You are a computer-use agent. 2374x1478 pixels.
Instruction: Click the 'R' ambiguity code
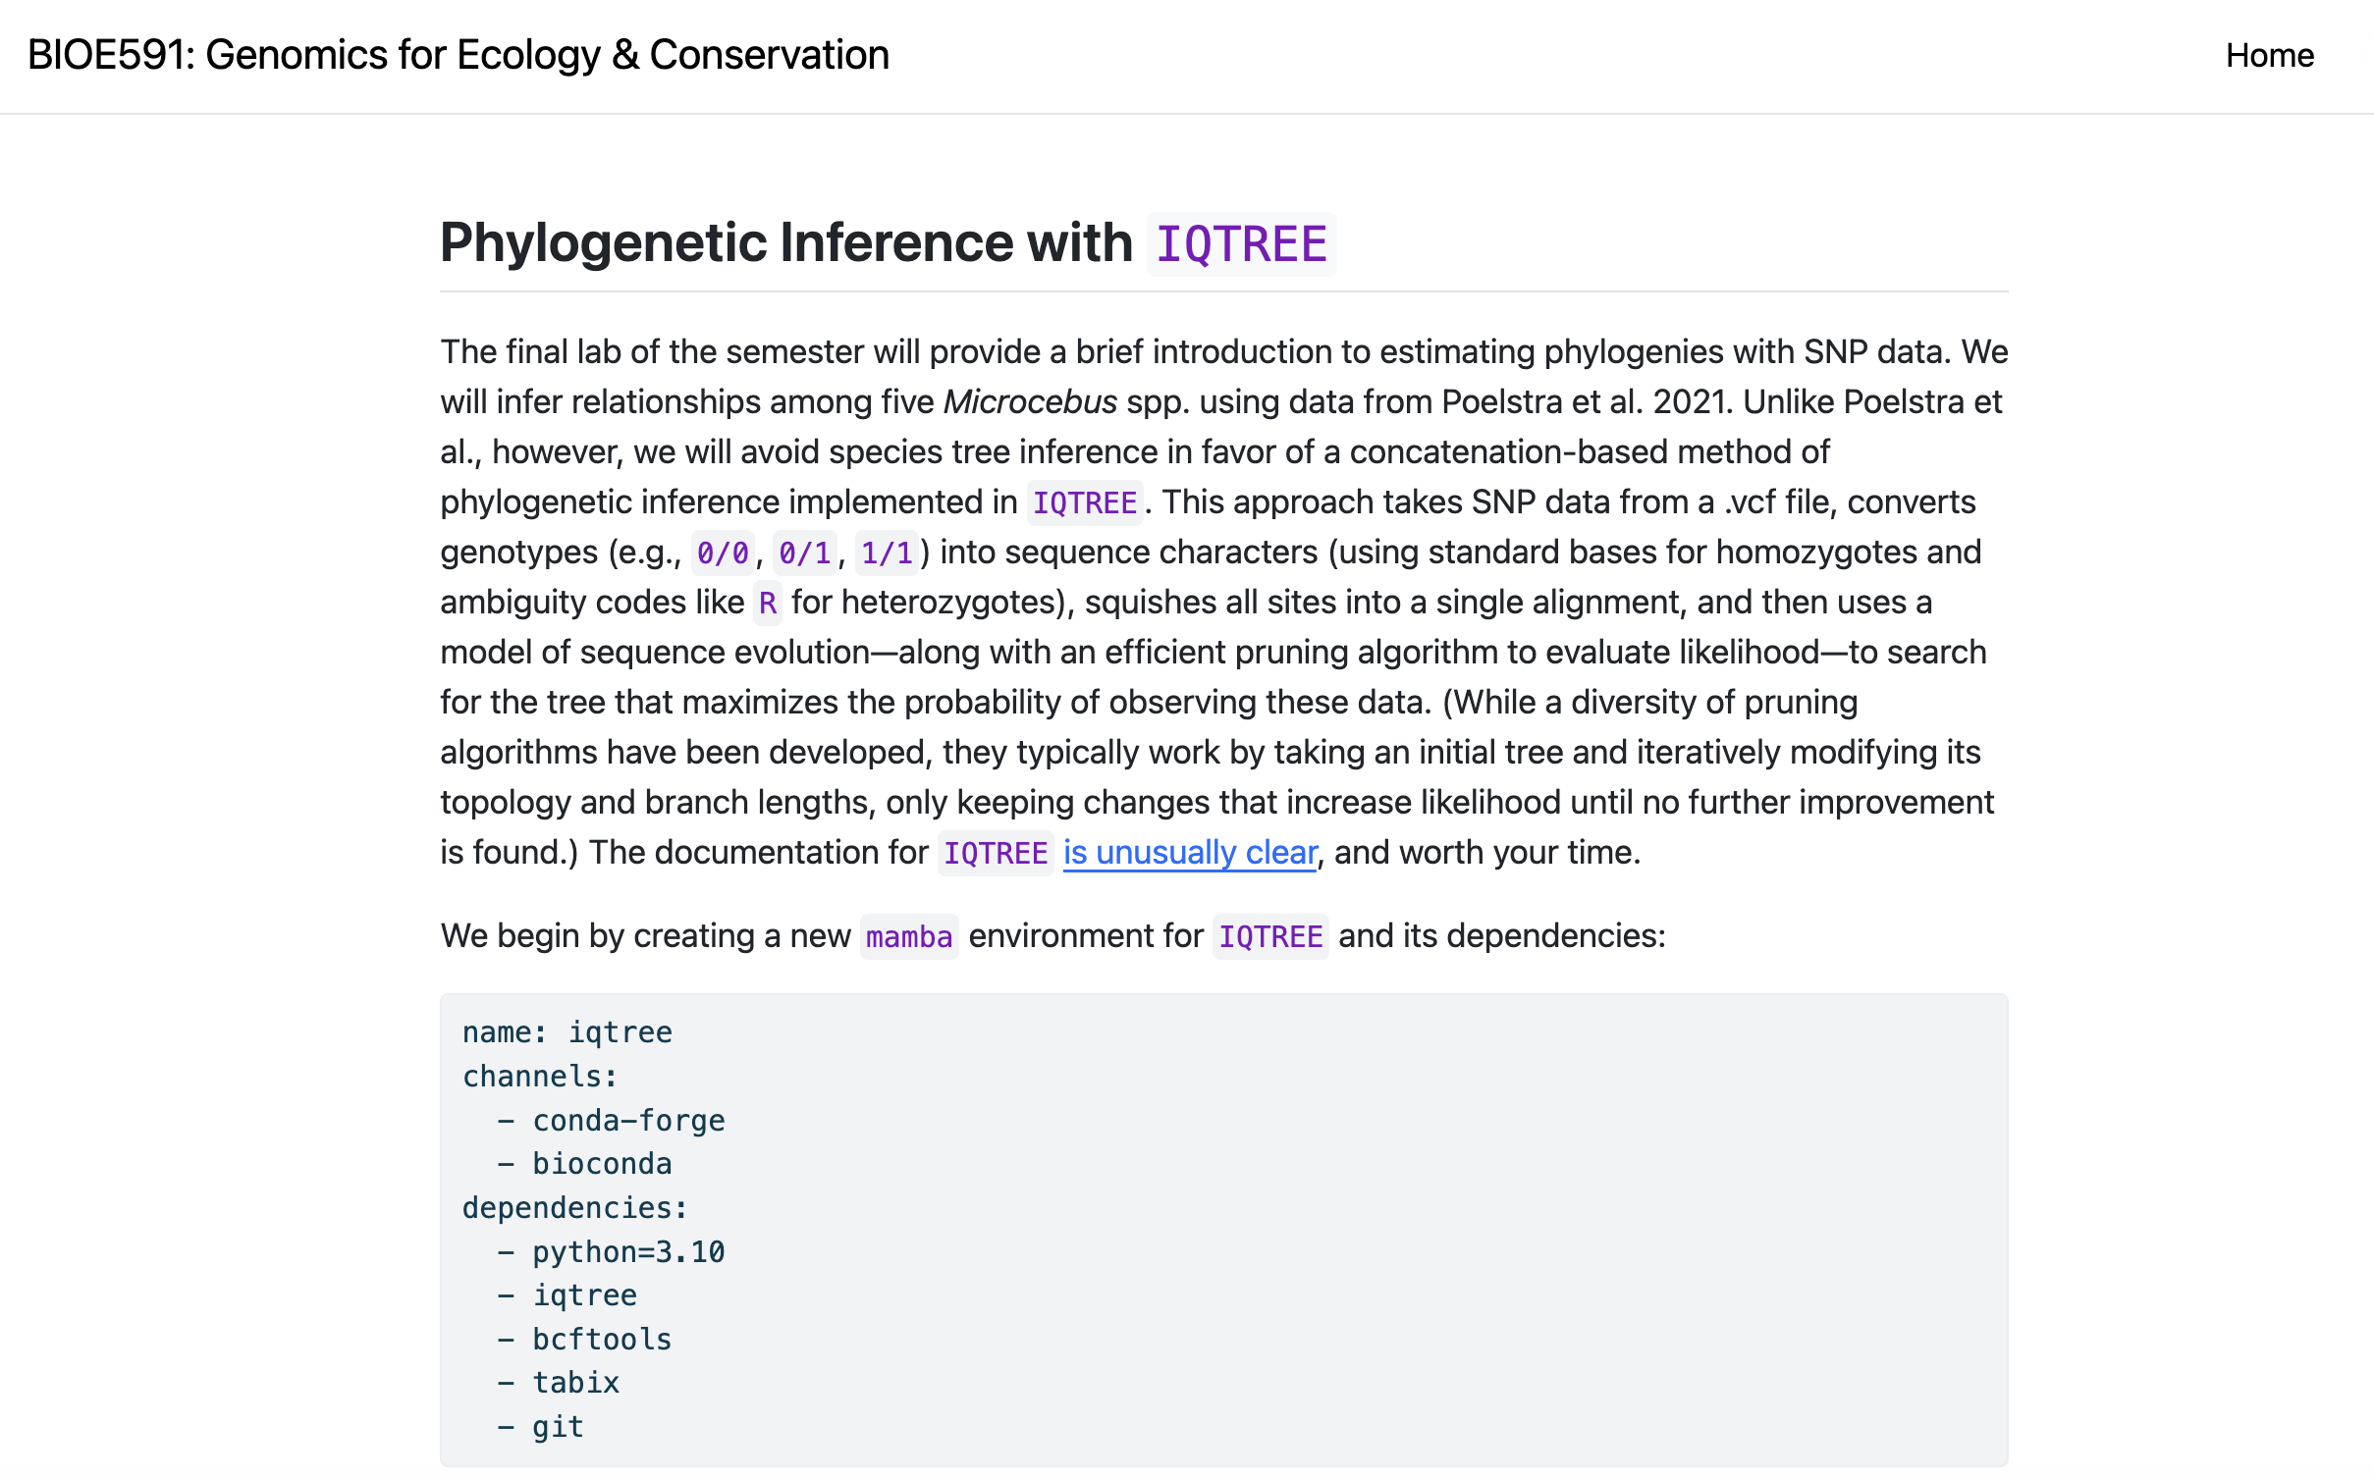click(x=768, y=603)
